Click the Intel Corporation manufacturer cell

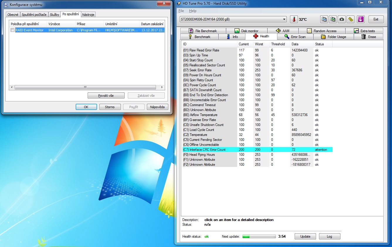click(60, 30)
